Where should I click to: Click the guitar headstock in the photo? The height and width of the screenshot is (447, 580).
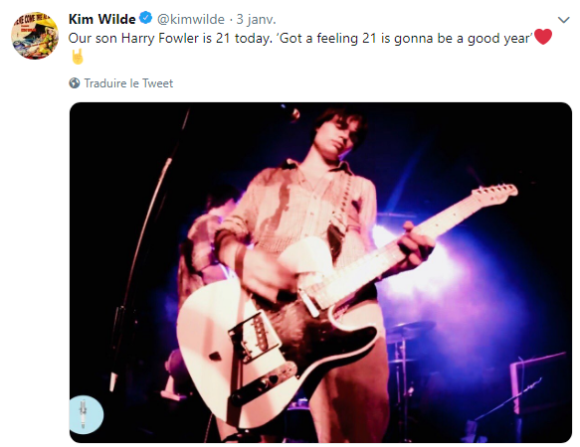click(x=495, y=195)
